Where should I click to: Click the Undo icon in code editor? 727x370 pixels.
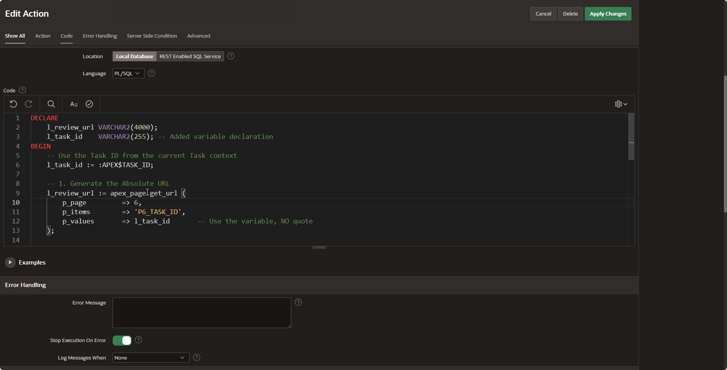point(13,104)
